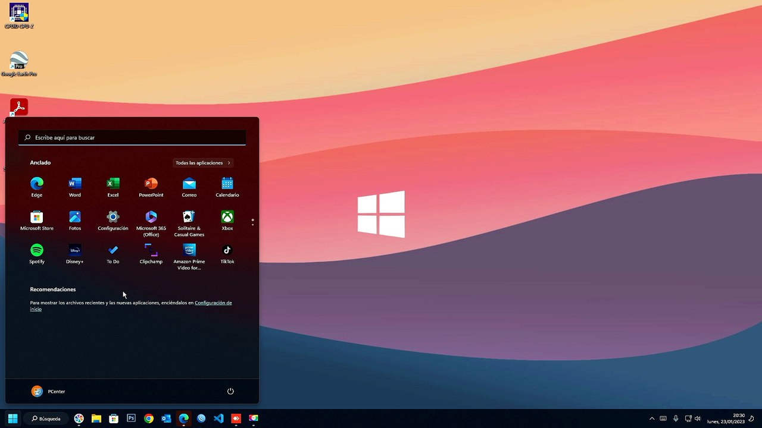Click the Windows Start button on taskbar
The width and height of the screenshot is (762, 428).
13,418
